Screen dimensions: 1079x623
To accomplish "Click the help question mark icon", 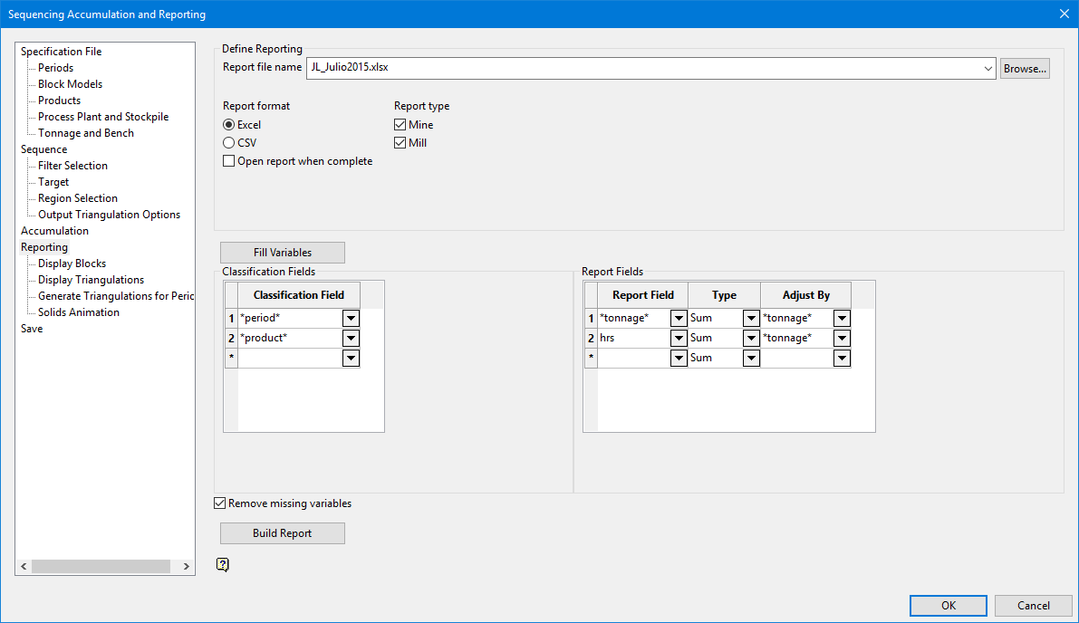I will click(x=223, y=565).
